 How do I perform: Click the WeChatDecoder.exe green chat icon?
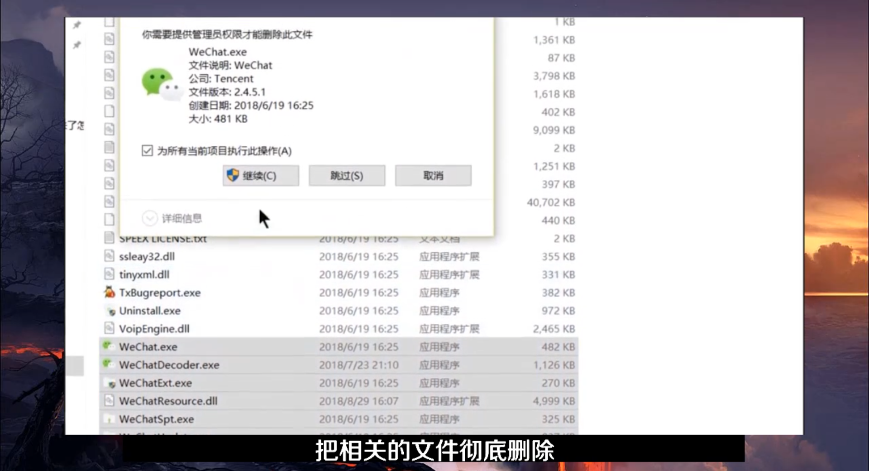click(x=108, y=364)
